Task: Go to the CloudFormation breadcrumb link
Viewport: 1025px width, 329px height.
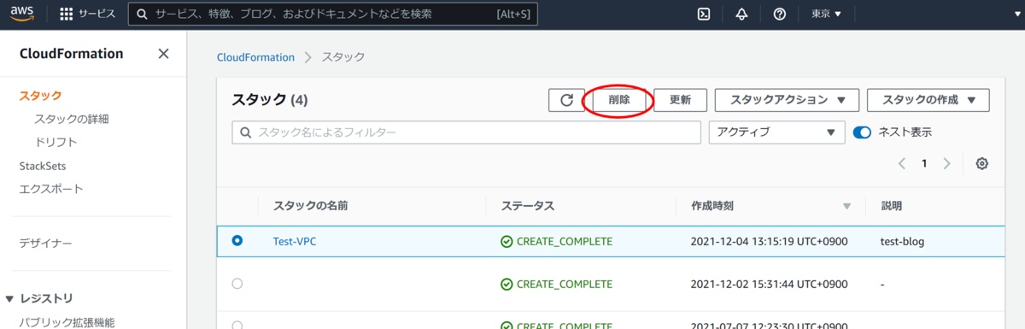Action: pyautogui.click(x=255, y=57)
